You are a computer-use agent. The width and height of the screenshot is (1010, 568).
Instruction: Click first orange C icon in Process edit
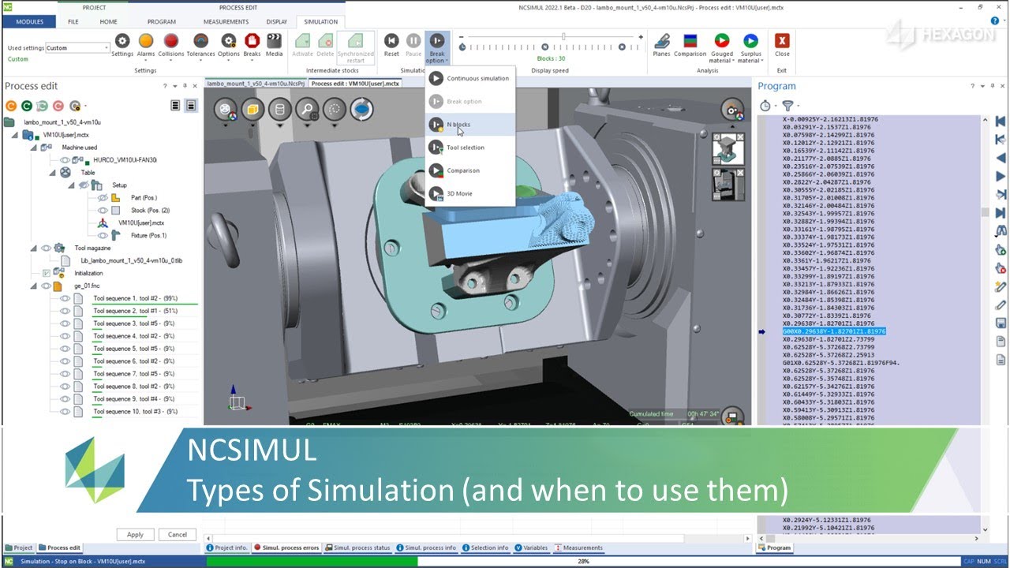tap(11, 106)
